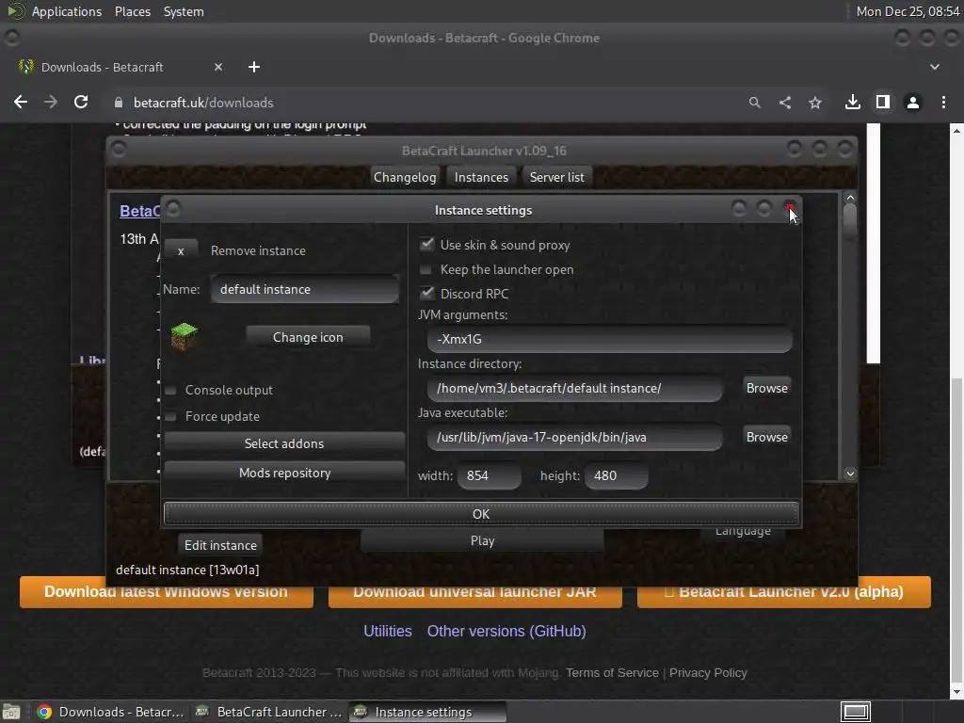964x723 pixels.
Task: Click the default instance [13w01a] label
Action: [187, 570]
